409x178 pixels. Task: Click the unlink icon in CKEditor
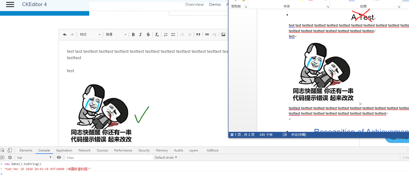coord(214,34)
